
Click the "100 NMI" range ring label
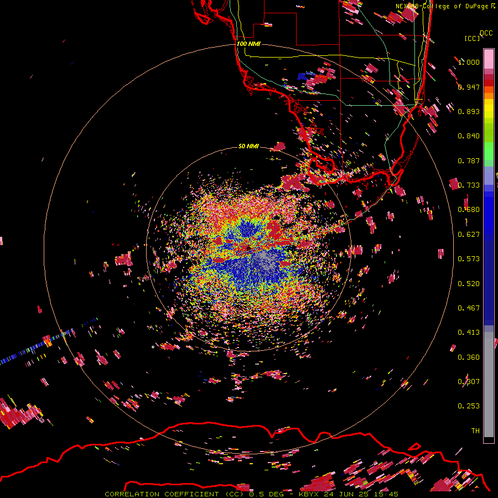[248, 44]
